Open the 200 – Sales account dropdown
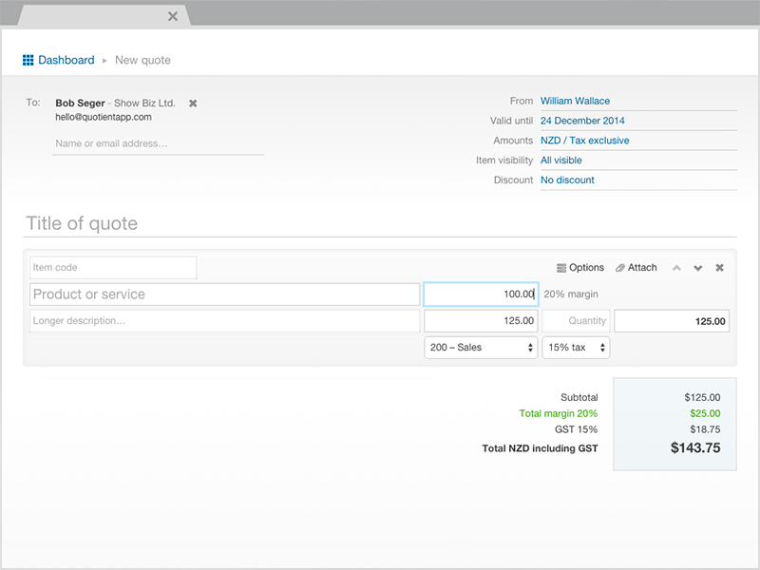This screenshot has width=760, height=570. tap(481, 348)
